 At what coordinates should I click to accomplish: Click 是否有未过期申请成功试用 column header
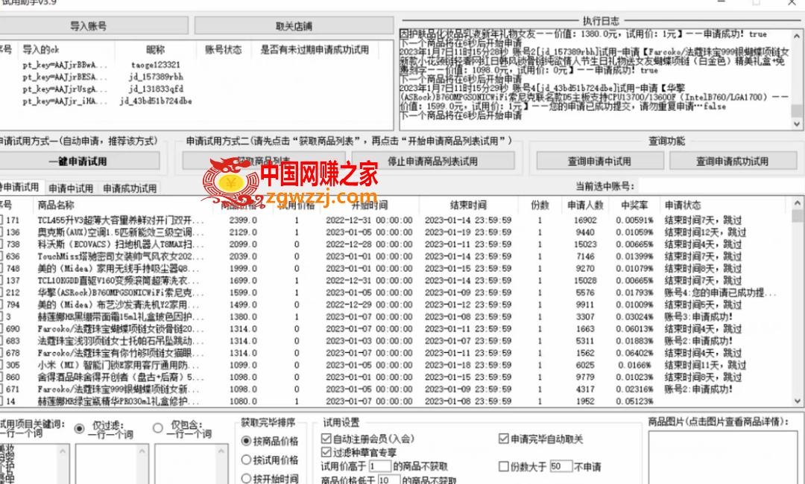(x=315, y=50)
